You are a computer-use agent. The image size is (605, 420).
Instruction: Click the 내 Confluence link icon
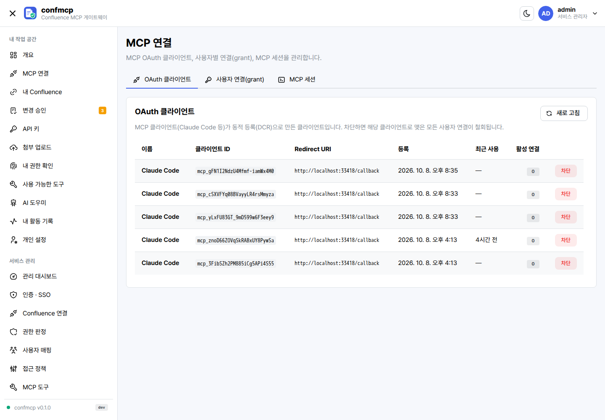(13, 92)
